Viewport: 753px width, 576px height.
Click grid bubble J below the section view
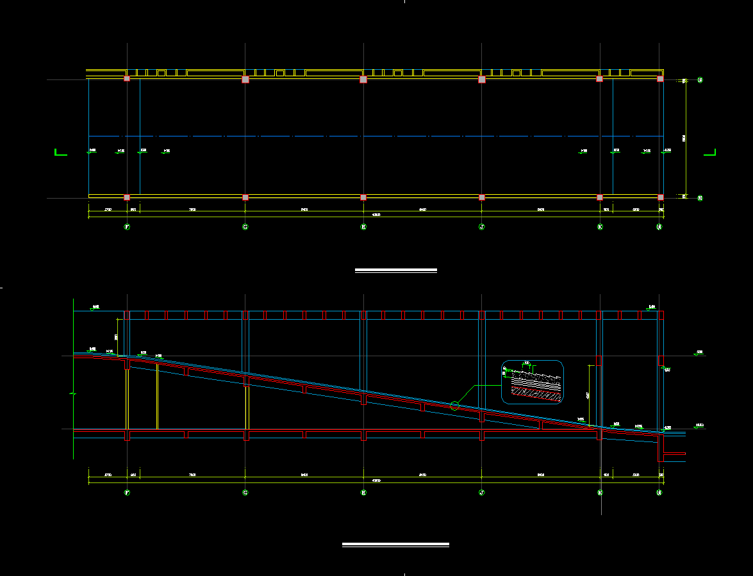(x=481, y=493)
